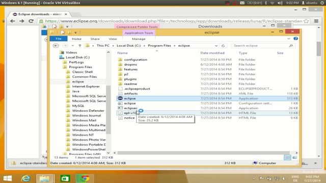326x183 pixels.
Task: Open the Chrome taskbar icon
Action: [85, 178]
